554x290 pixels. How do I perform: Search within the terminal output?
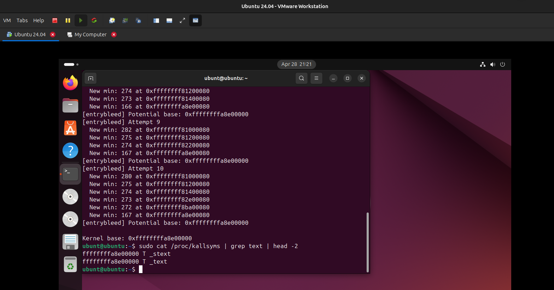click(302, 78)
